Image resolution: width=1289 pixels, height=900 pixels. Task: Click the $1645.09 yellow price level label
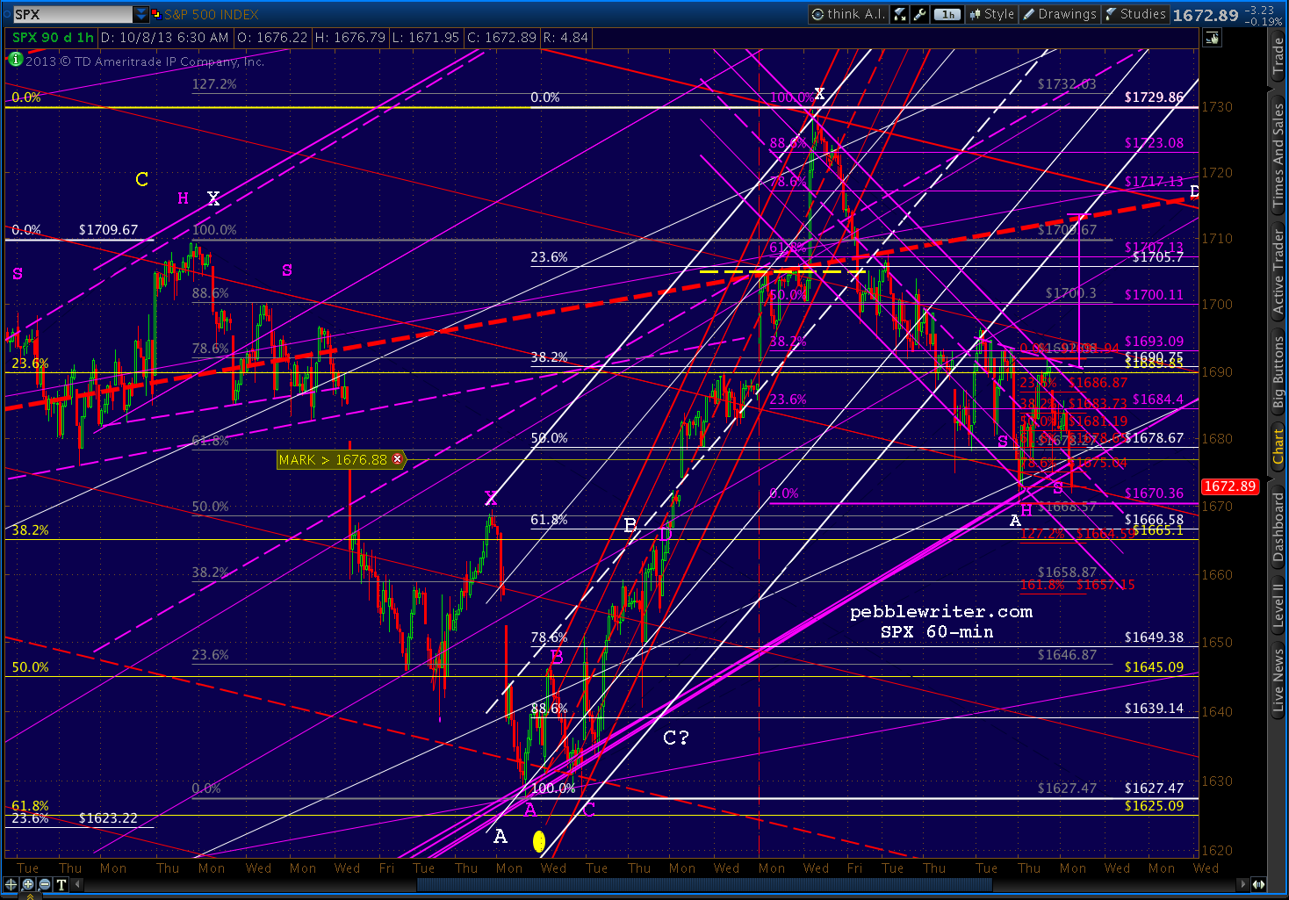click(x=1154, y=667)
